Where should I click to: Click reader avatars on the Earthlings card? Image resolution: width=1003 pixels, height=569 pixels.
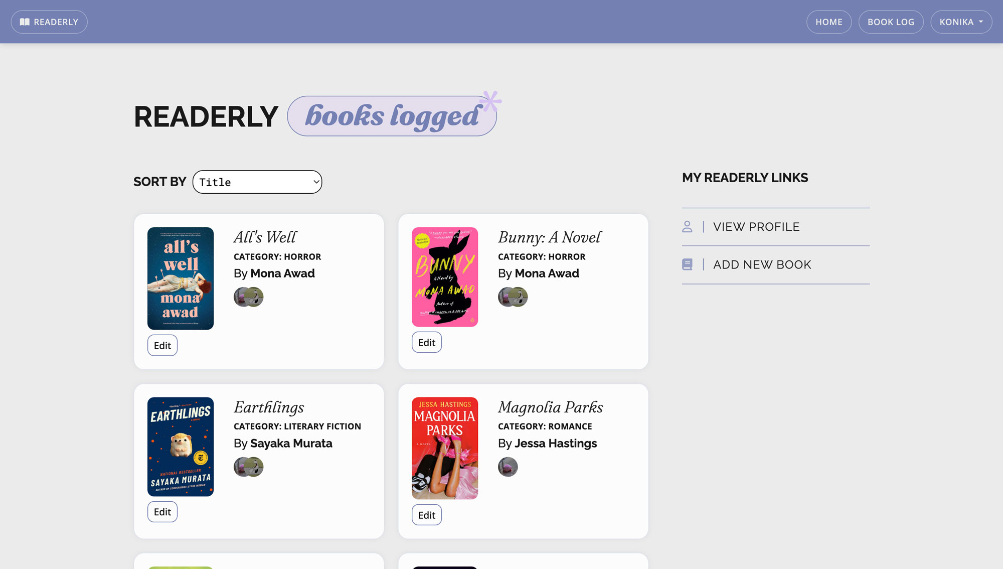(248, 467)
